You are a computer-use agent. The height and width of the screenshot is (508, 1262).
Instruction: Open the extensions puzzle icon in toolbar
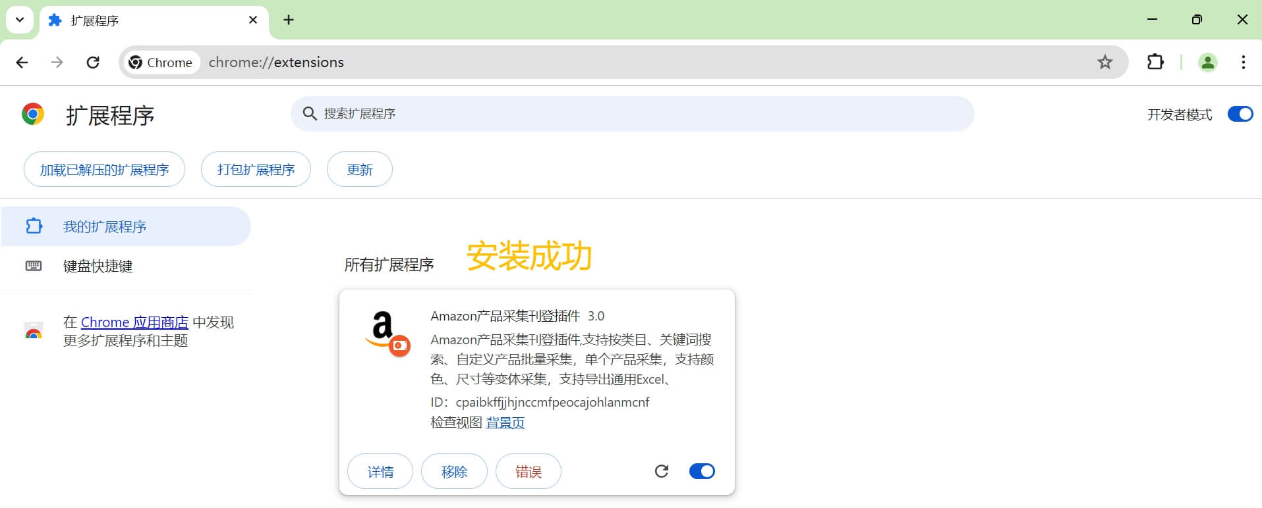tap(1155, 62)
